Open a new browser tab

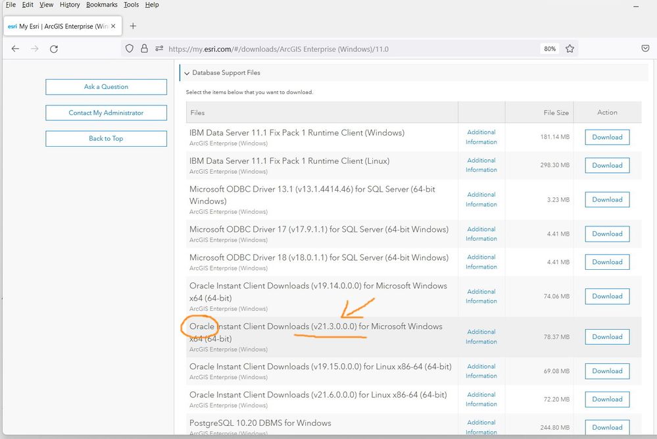pos(133,26)
